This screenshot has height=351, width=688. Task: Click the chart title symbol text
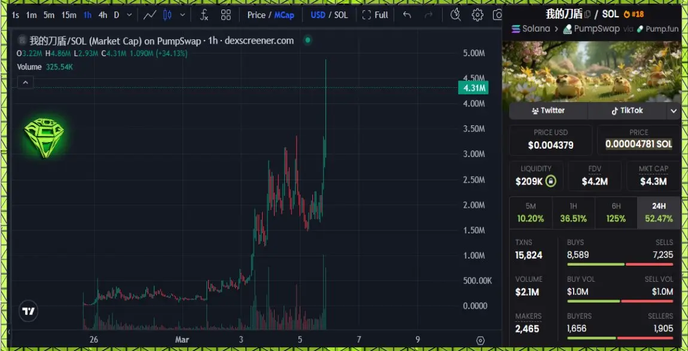click(162, 41)
